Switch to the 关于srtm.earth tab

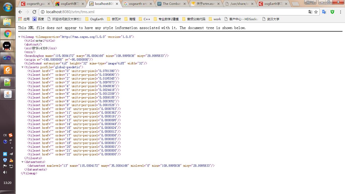pos(206,4)
